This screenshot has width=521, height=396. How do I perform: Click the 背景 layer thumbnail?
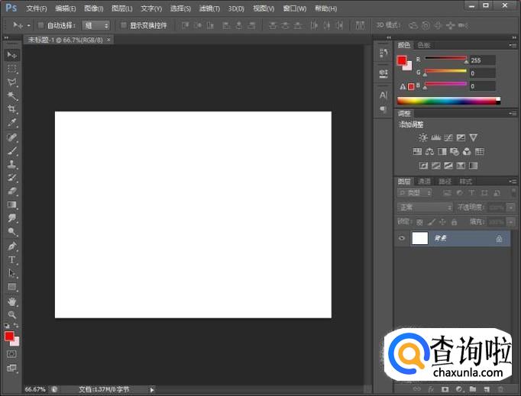pos(420,238)
